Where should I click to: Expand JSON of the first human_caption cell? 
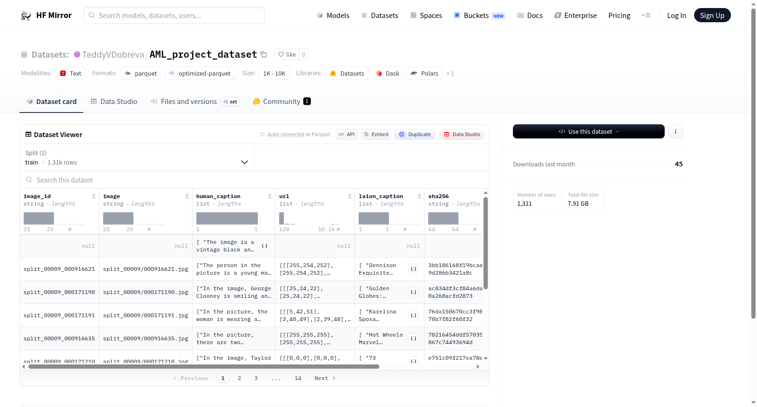click(264, 246)
